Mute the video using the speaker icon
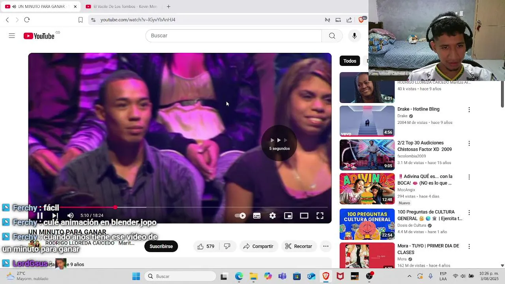Screen dimensions: 505x284 coord(70,216)
